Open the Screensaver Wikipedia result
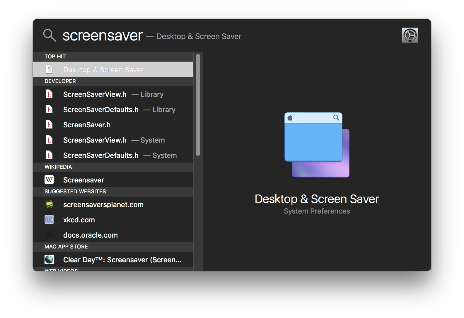The image size is (464, 318). coord(113,180)
